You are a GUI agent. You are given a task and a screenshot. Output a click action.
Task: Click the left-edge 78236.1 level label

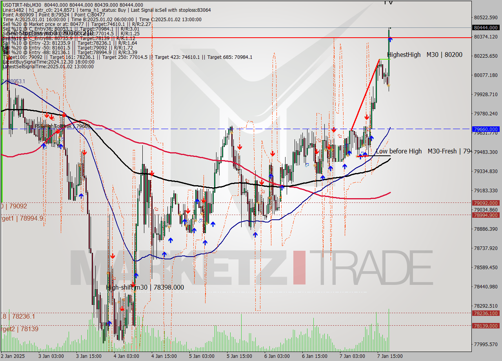pyautogui.click(x=18, y=316)
